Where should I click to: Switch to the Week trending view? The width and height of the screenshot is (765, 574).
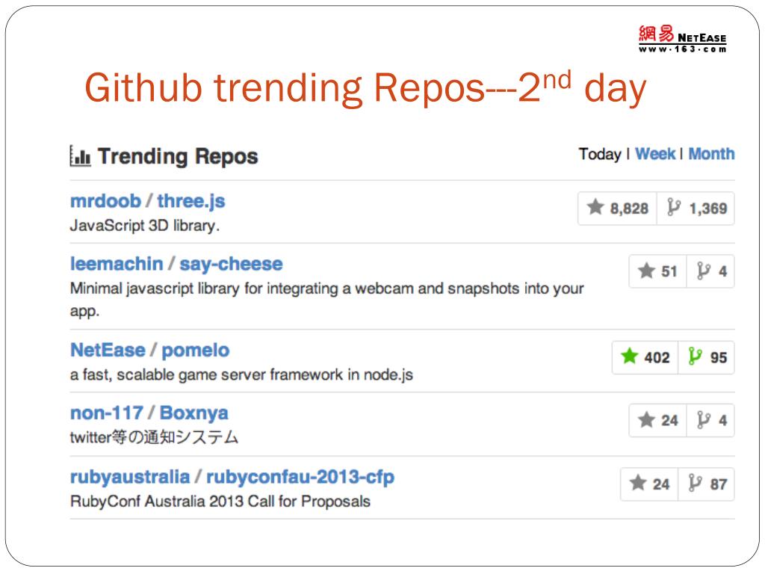coord(655,154)
